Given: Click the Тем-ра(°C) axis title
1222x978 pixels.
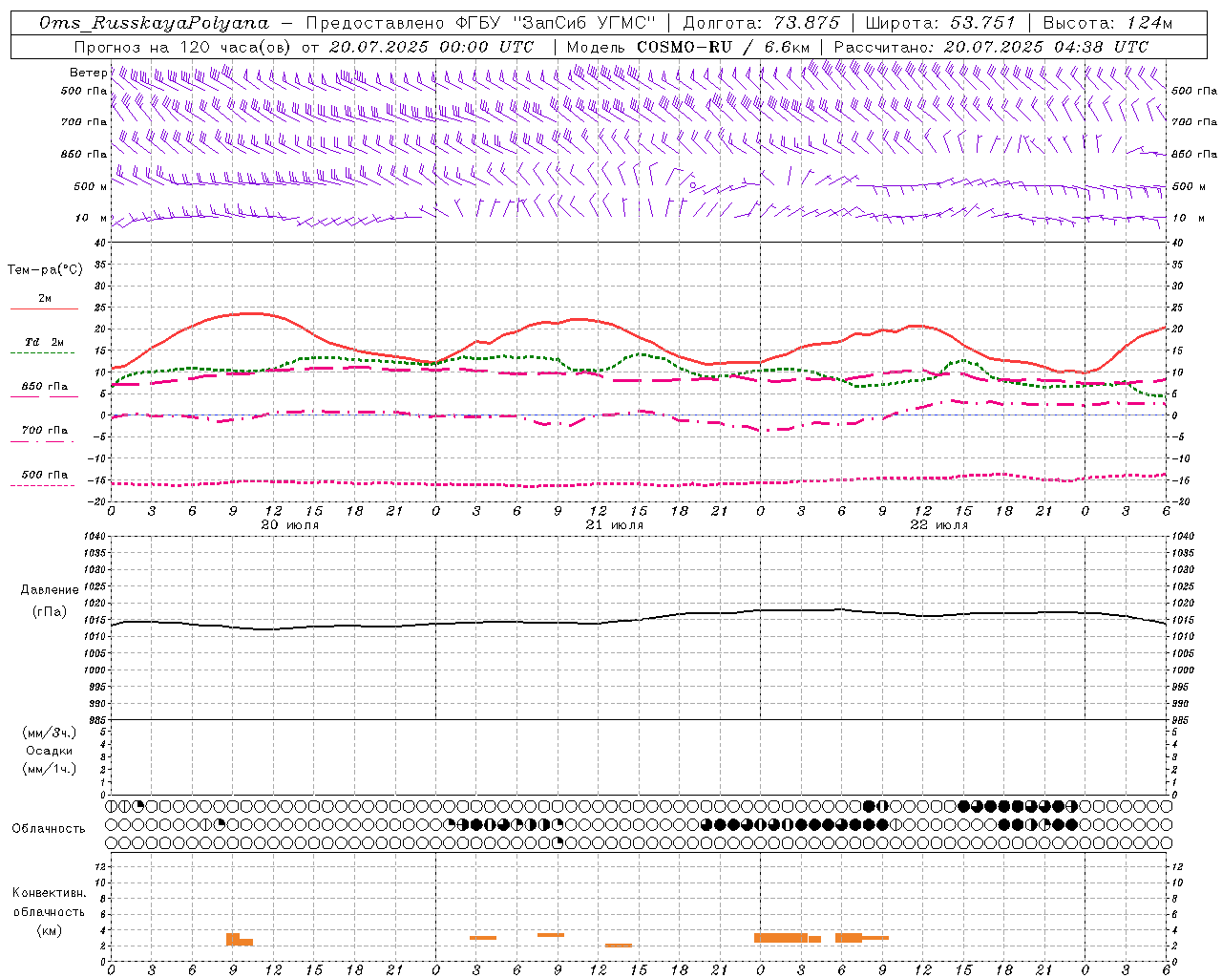Looking at the screenshot, I should pos(45,270).
